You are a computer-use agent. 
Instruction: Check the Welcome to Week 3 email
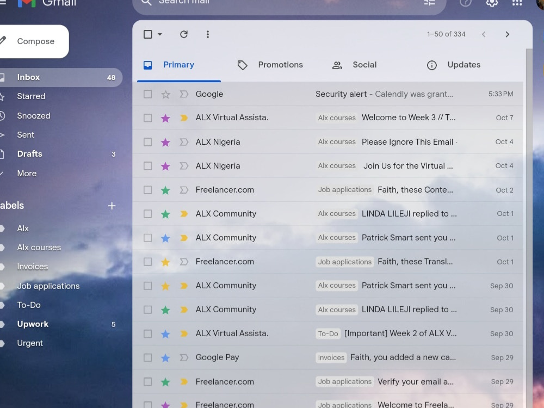pos(148,118)
